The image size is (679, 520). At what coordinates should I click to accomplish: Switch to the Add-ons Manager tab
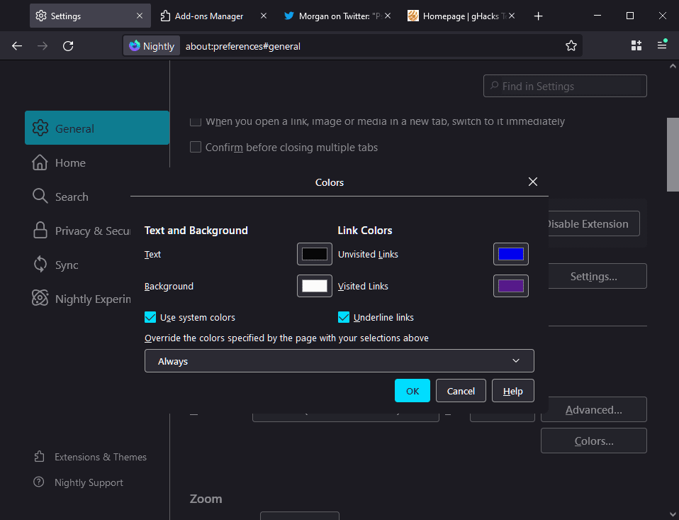click(213, 16)
